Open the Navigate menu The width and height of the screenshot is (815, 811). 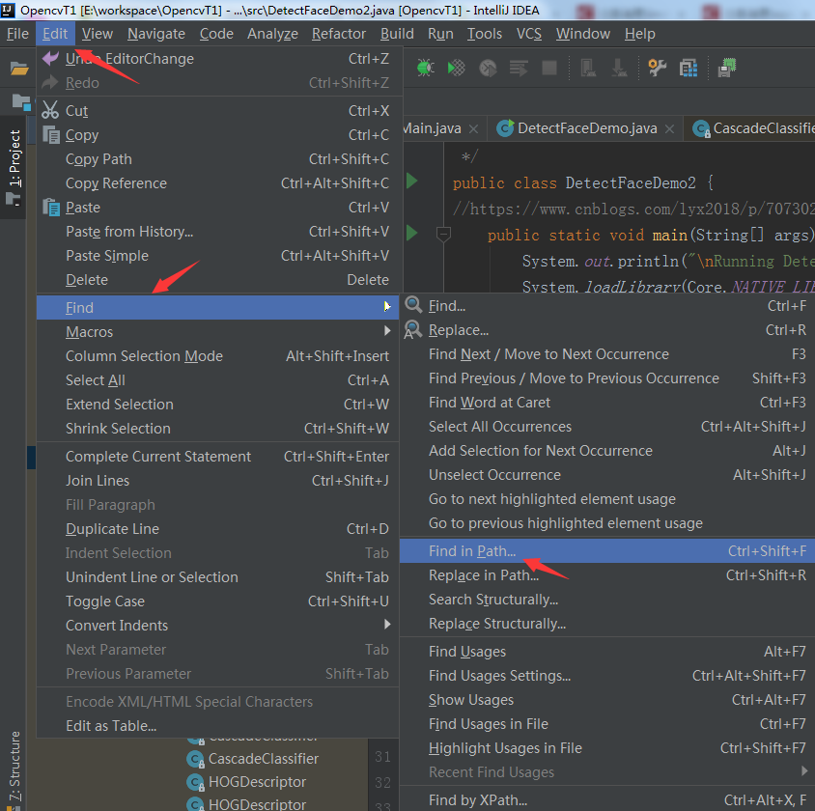tap(156, 34)
